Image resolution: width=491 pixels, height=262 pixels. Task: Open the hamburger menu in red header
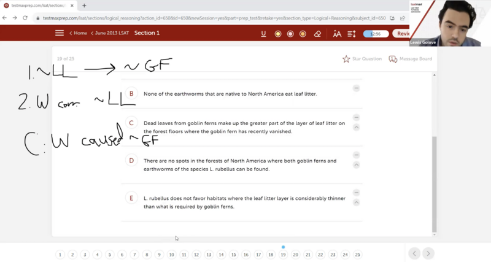60,33
